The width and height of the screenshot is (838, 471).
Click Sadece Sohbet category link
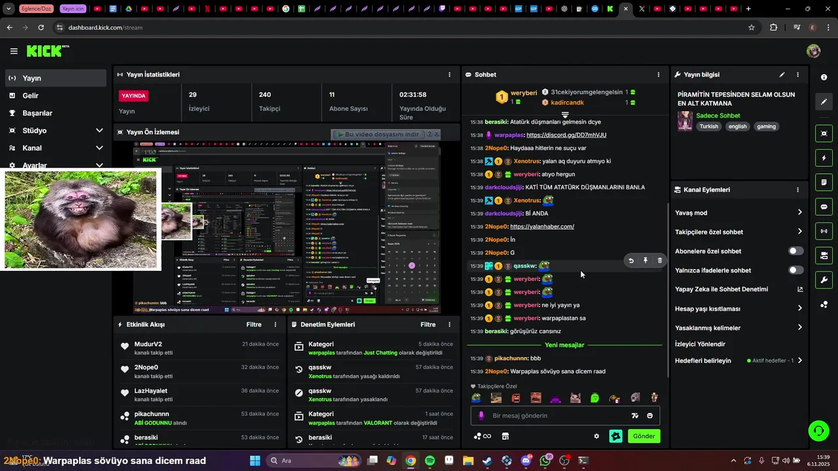pyautogui.click(x=718, y=116)
